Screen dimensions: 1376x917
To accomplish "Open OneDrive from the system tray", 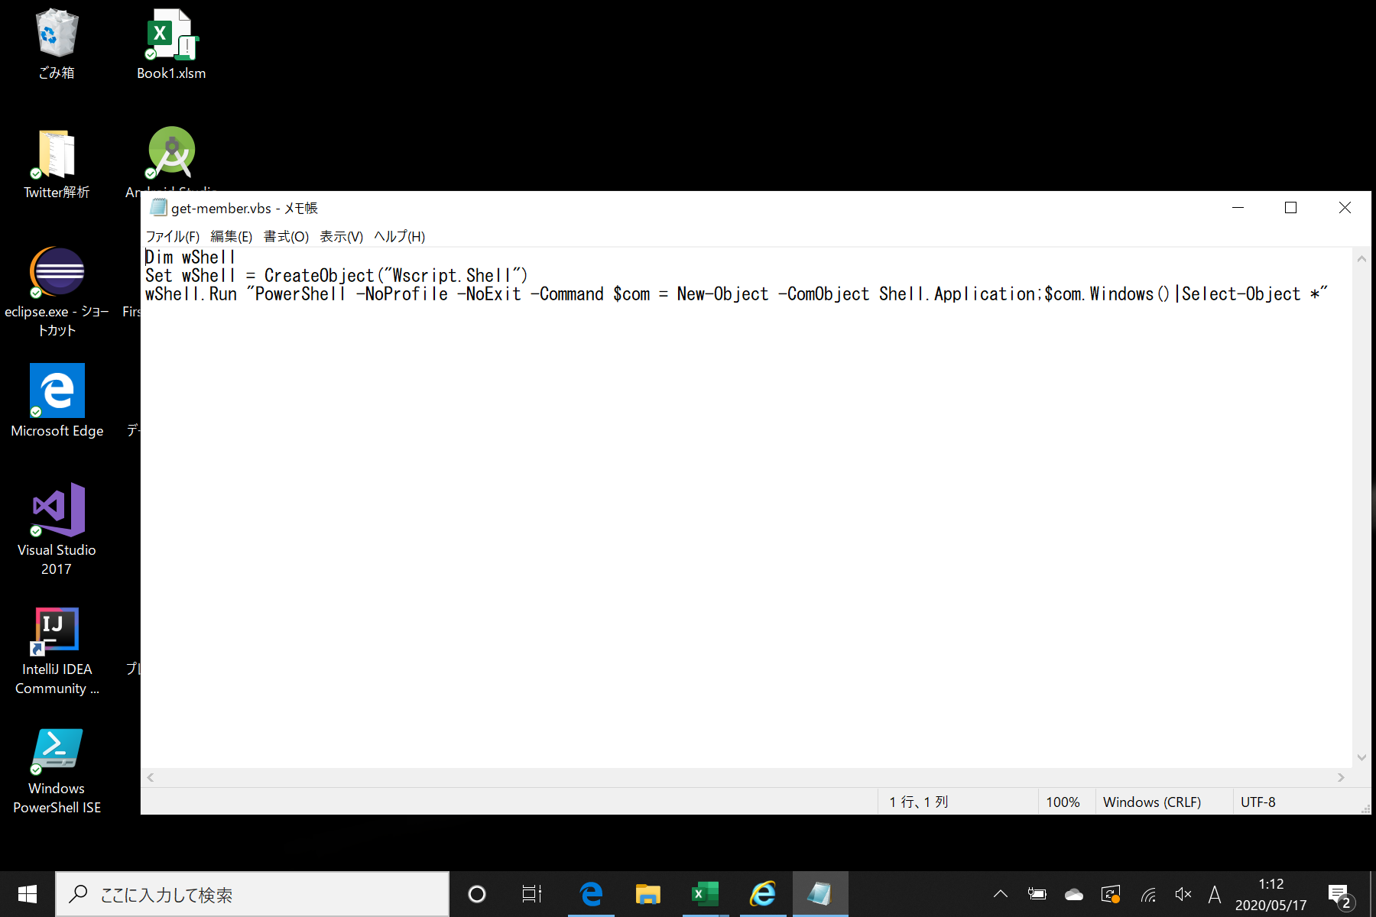I will click(1073, 893).
